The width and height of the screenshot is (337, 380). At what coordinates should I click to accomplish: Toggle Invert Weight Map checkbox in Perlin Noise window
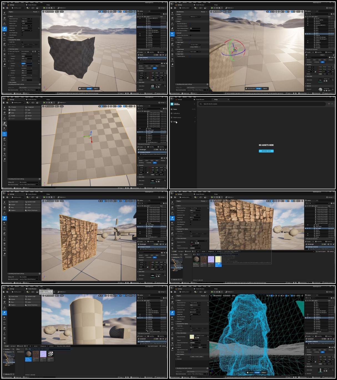[22, 33]
